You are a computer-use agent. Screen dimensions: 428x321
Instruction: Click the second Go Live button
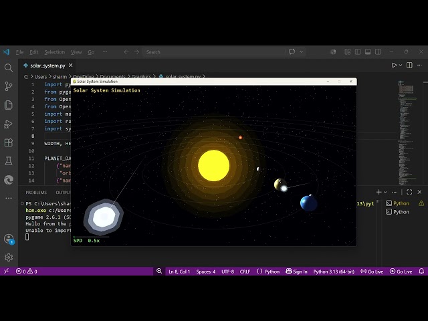pyautogui.click(x=401, y=272)
